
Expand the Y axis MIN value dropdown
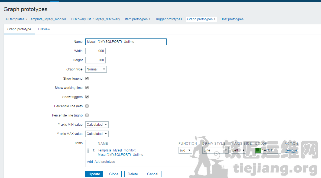[x=97, y=125]
